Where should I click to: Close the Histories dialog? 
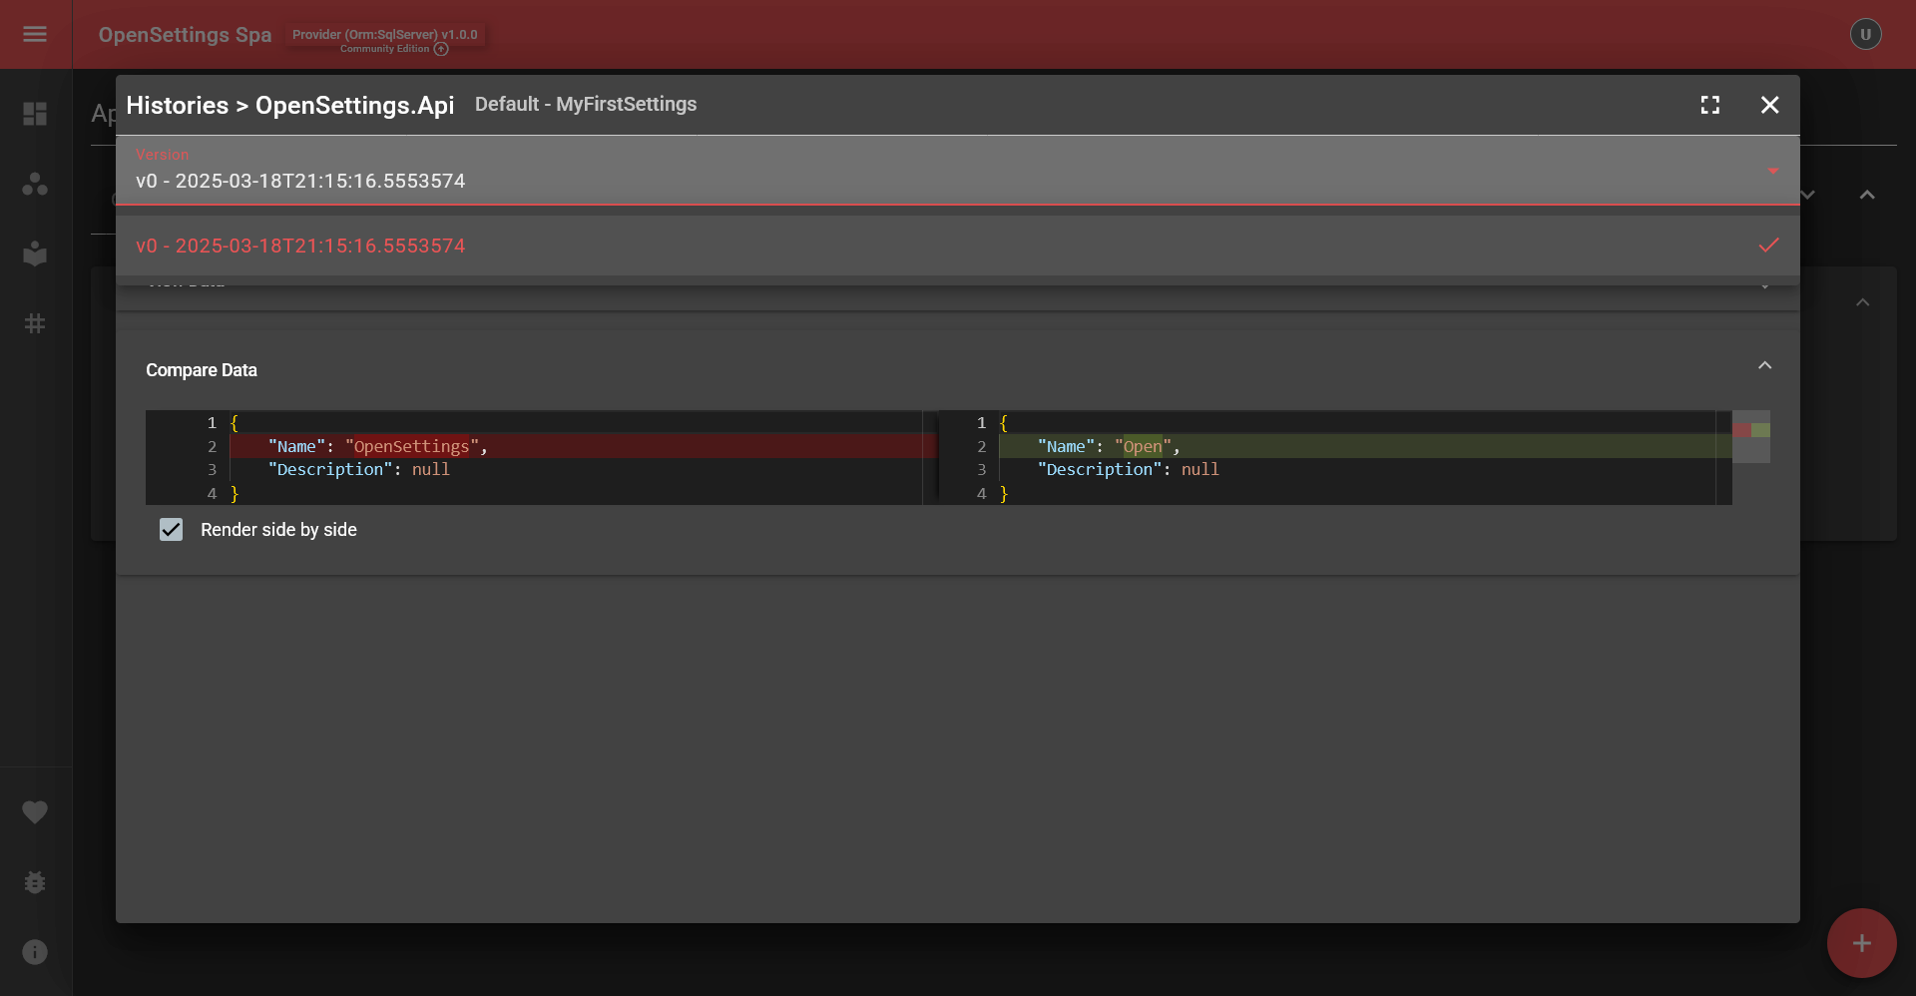(1769, 105)
